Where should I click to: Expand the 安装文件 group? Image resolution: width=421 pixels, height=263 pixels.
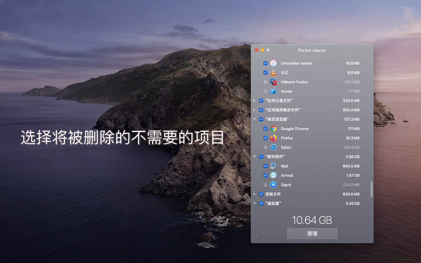(255, 194)
